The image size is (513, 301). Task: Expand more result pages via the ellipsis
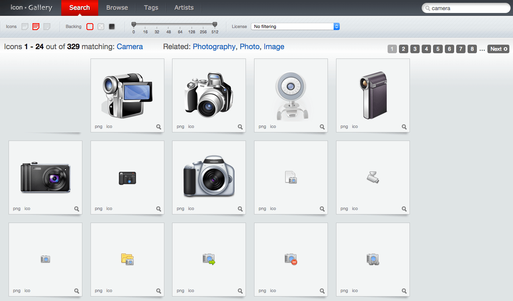click(x=482, y=49)
